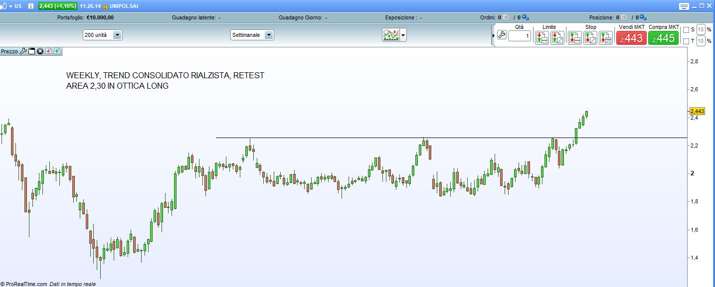Remove the Prezzo panel with the X icon
Image resolution: width=715 pixels, height=287 pixels.
pyautogui.click(x=40, y=51)
